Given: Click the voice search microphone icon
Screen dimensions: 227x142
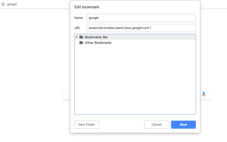Looking at the screenshot, I should pos(204,94).
